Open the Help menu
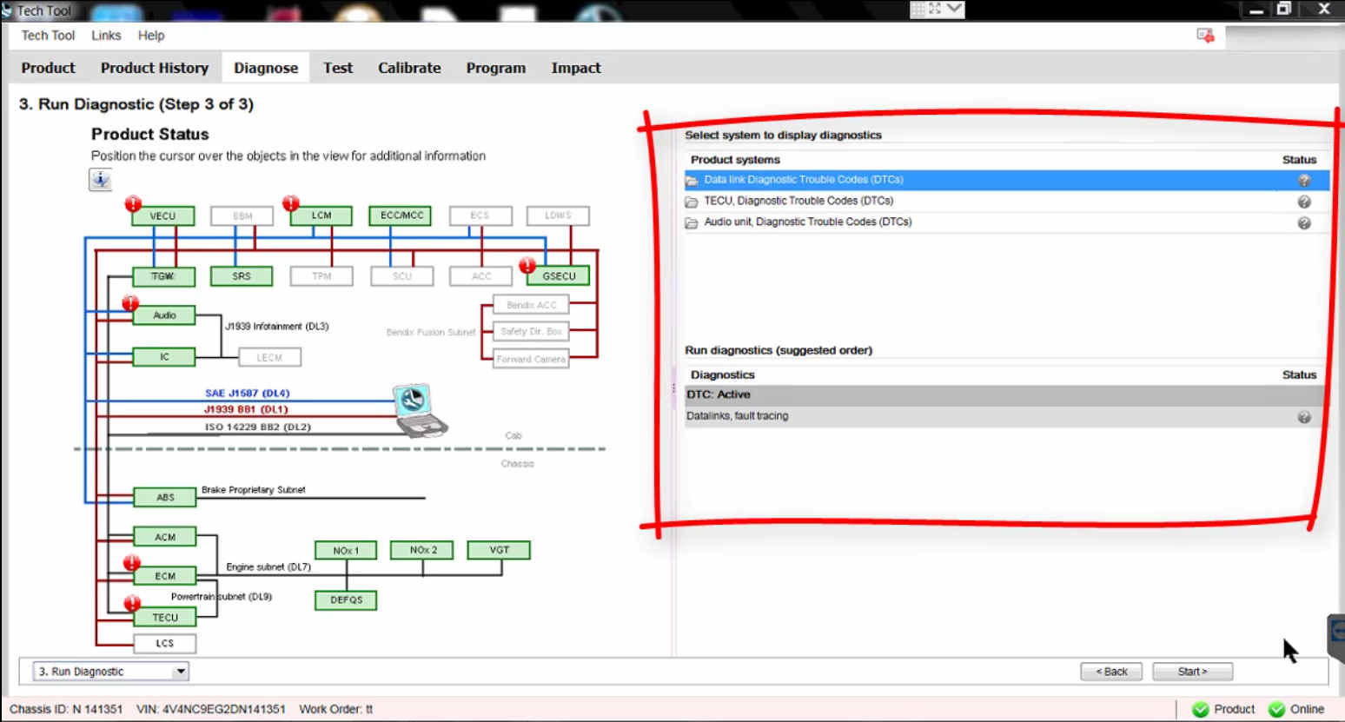This screenshot has height=722, width=1345. [x=151, y=36]
